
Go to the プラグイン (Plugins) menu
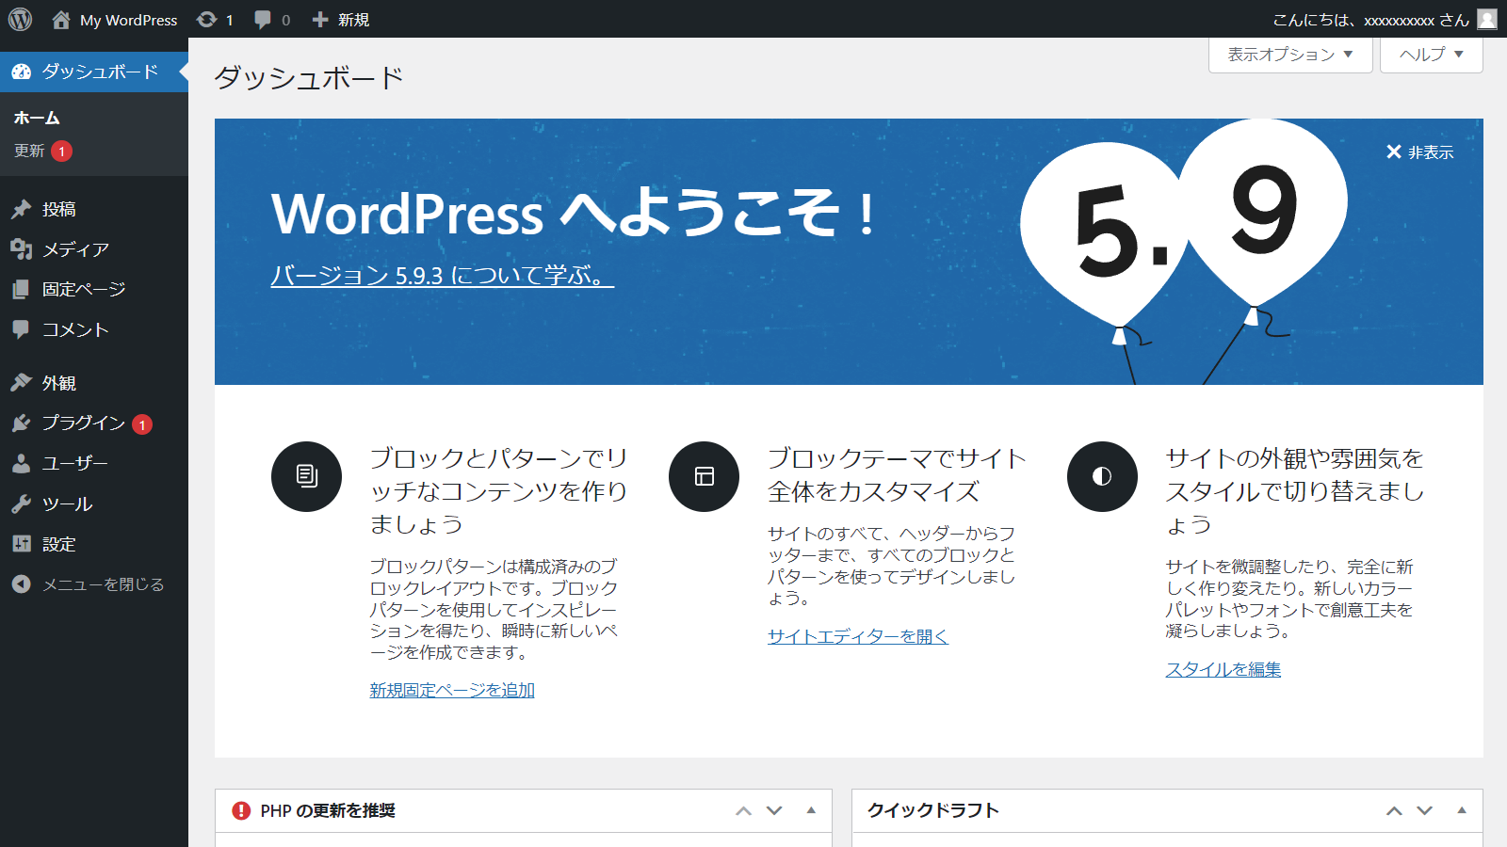coord(83,423)
